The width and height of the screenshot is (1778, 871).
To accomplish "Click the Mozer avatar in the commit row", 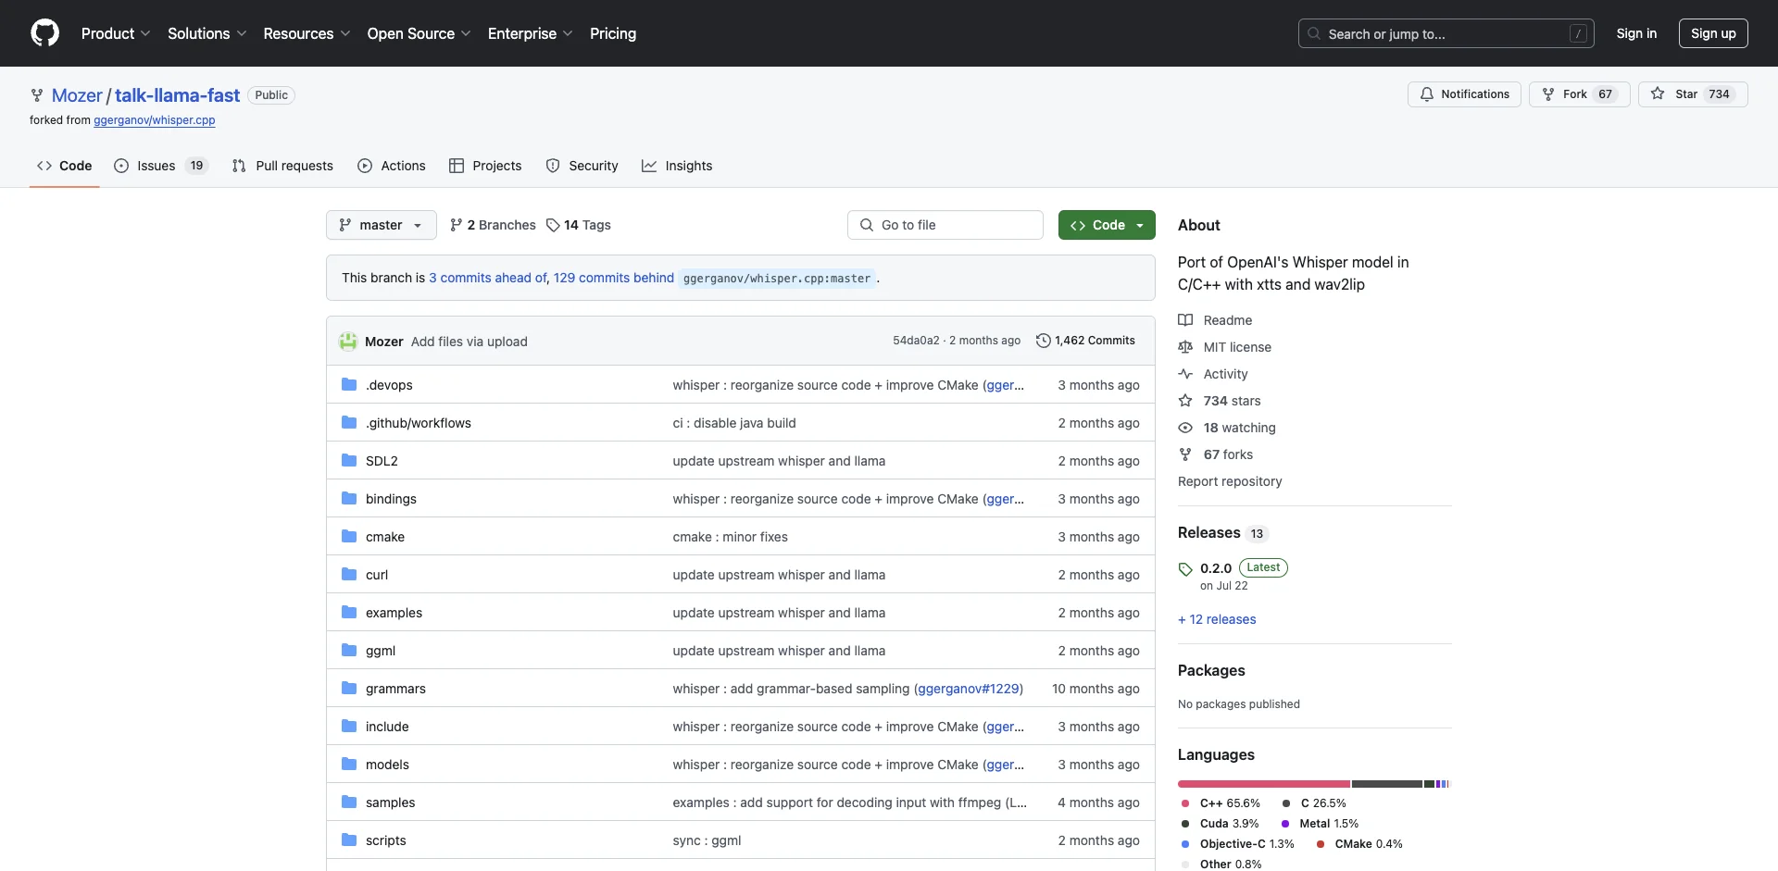I will [x=348, y=342].
